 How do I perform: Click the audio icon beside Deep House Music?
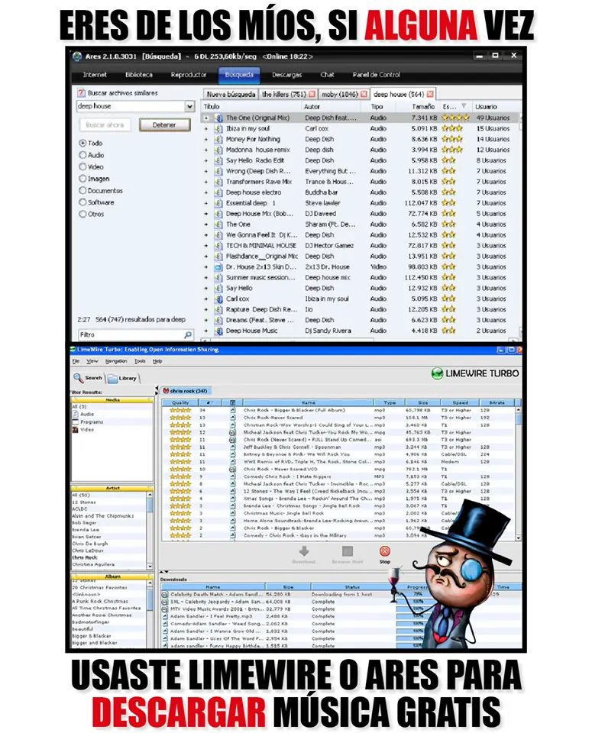(218, 331)
